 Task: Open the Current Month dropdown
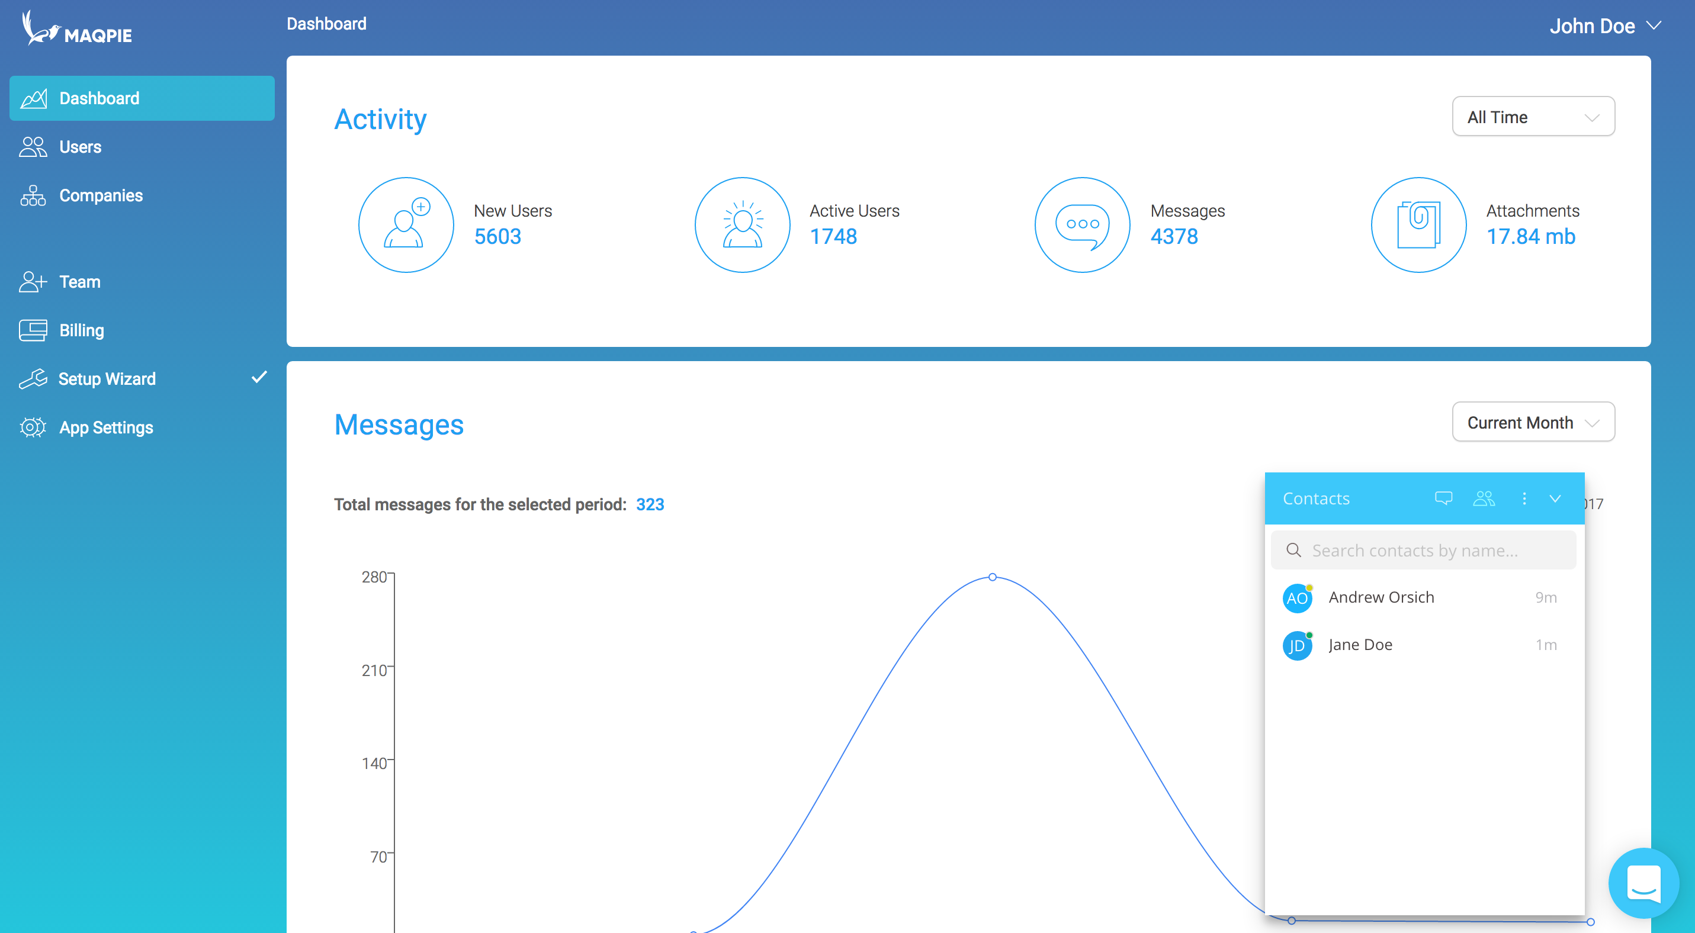[x=1533, y=422]
